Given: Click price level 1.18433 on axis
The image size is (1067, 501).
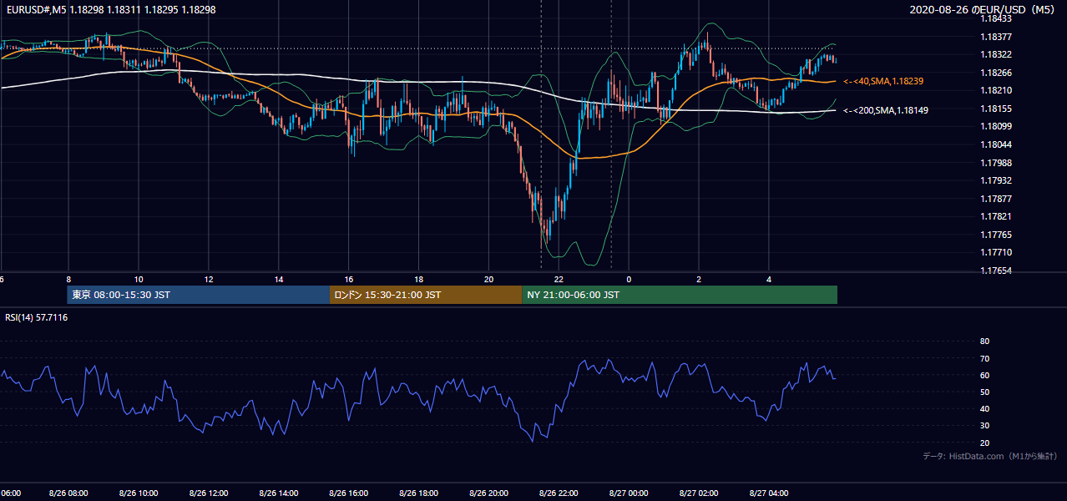Looking at the screenshot, I should pyautogui.click(x=996, y=18).
